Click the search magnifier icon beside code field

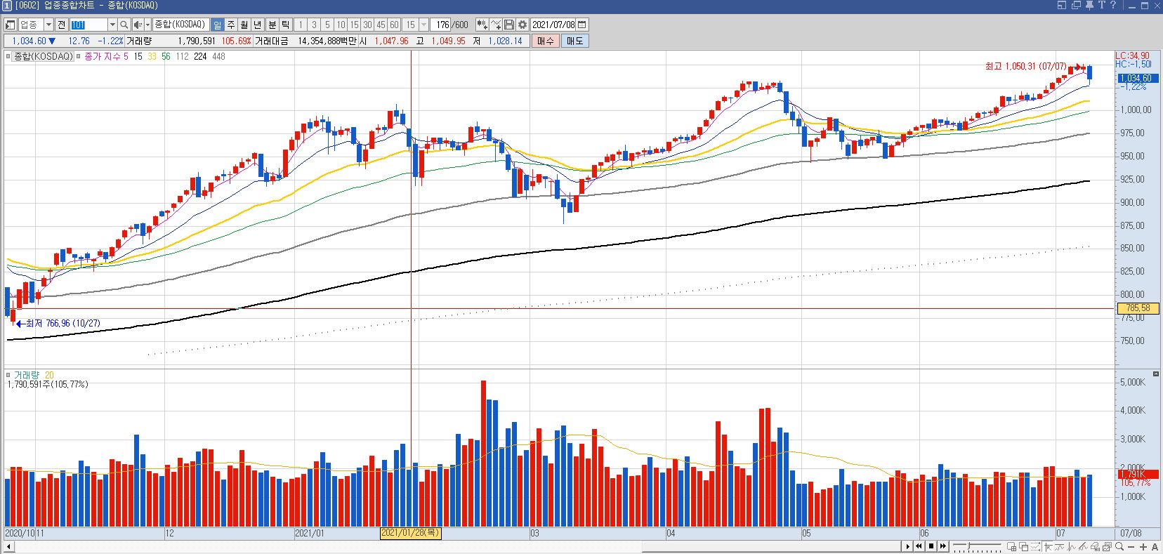tap(124, 25)
